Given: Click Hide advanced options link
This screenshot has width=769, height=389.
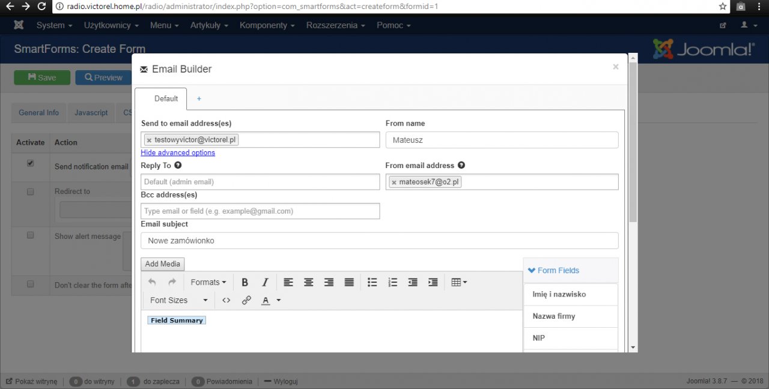Looking at the screenshot, I should pyautogui.click(x=178, y=153).
